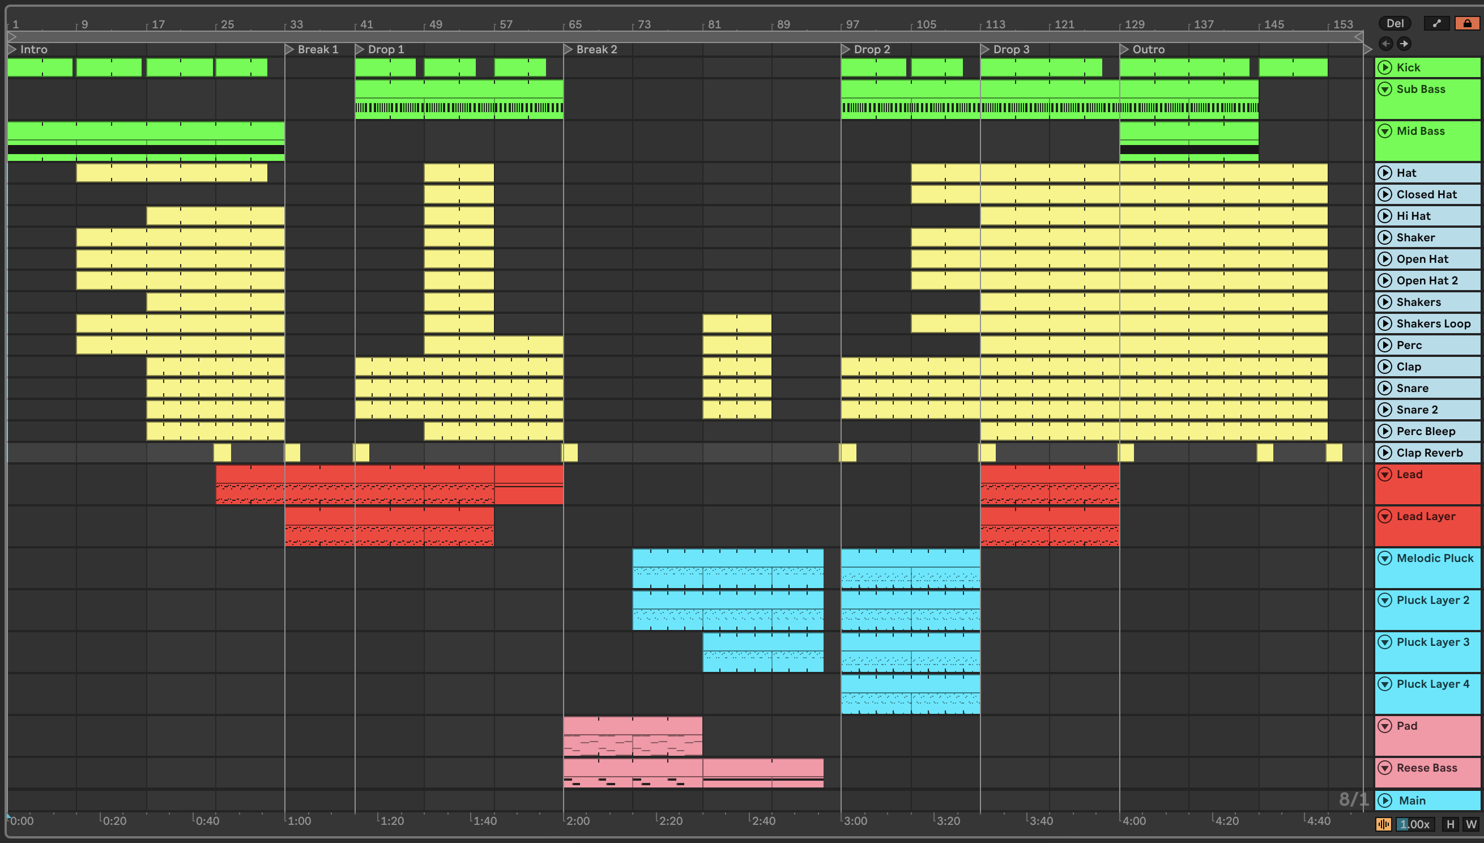
Task: Unfold the Kick track
Action: click(1384, 67)
